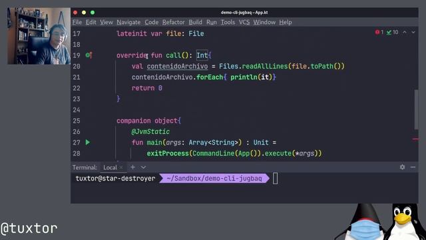The image size is (426, 240).
Task: Click the ~/Sandbox/demo-cli-jugbaq path in terminal
Action: point(214,179)
